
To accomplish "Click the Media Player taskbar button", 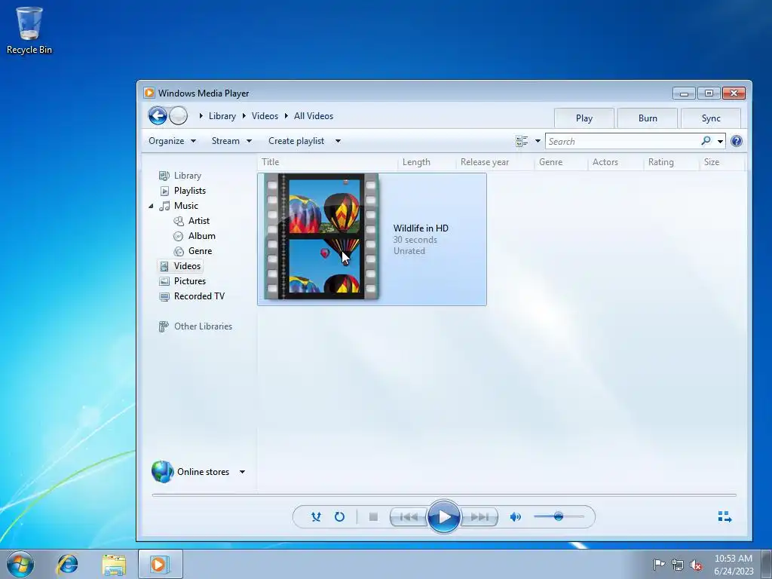I will 160,564.
